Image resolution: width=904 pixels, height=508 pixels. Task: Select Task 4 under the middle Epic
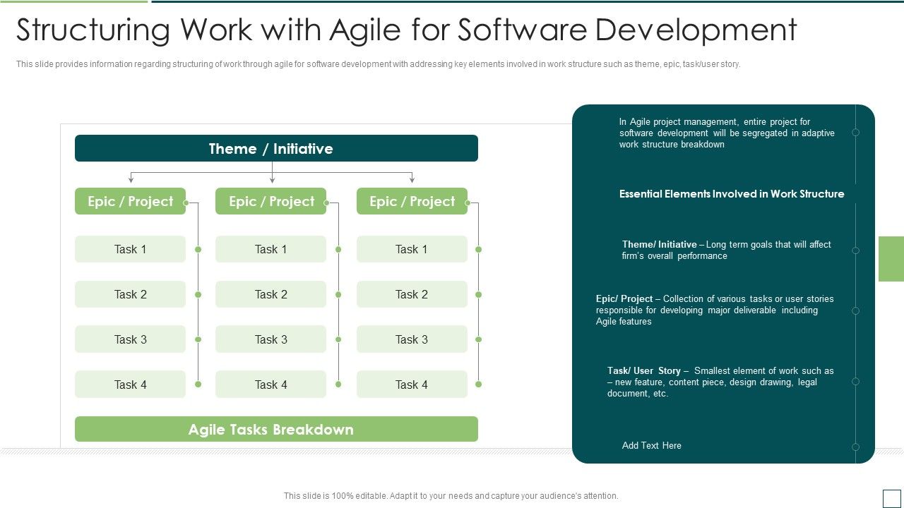click(x=271, y=385)
